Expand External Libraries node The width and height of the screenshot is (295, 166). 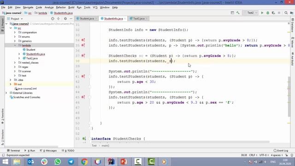tap(6, 93)
